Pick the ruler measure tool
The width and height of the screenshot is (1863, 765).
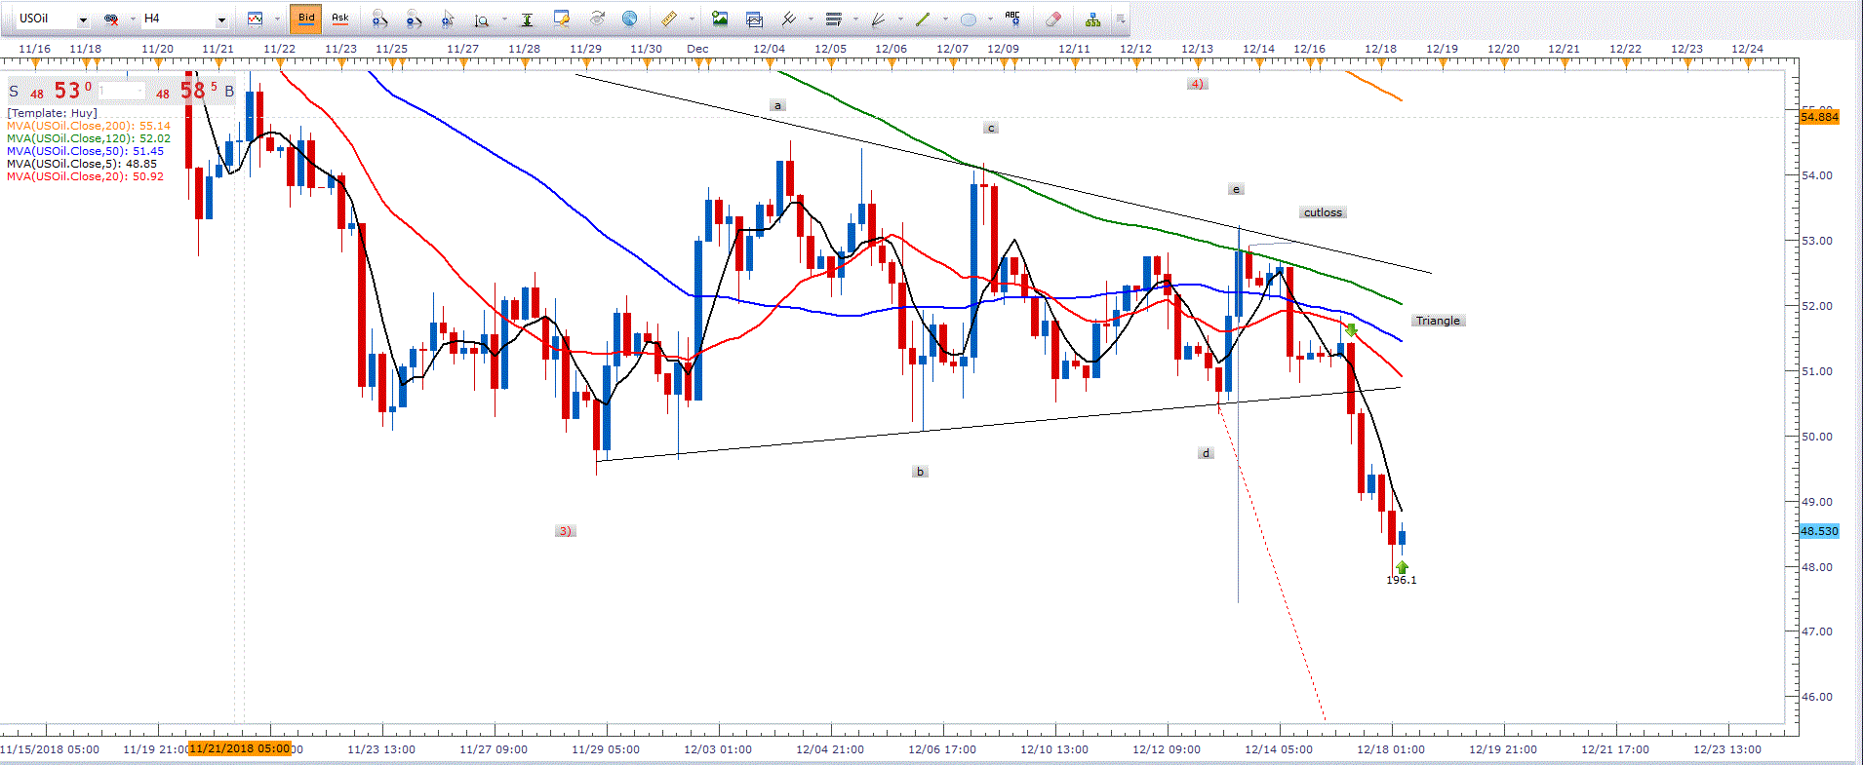(x=669, y=19)
